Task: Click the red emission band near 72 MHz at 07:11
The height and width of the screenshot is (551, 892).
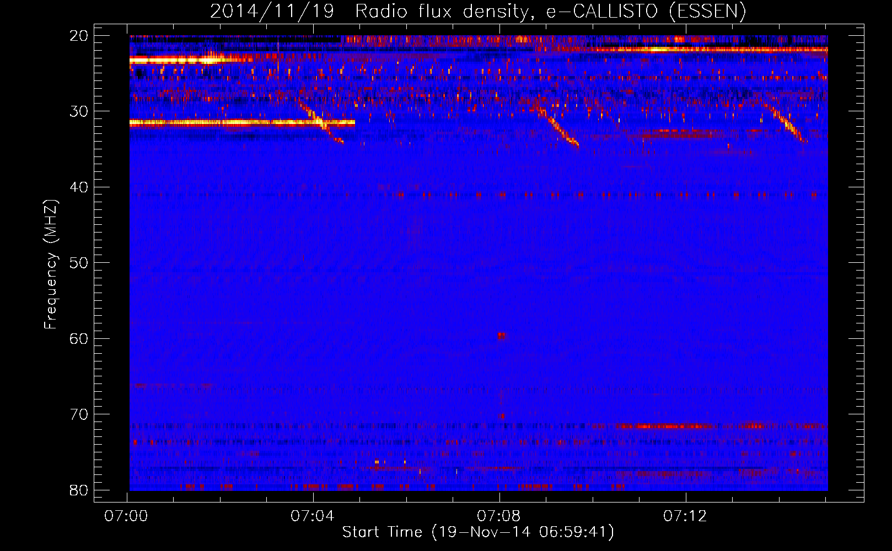Action: pos(665,426)
